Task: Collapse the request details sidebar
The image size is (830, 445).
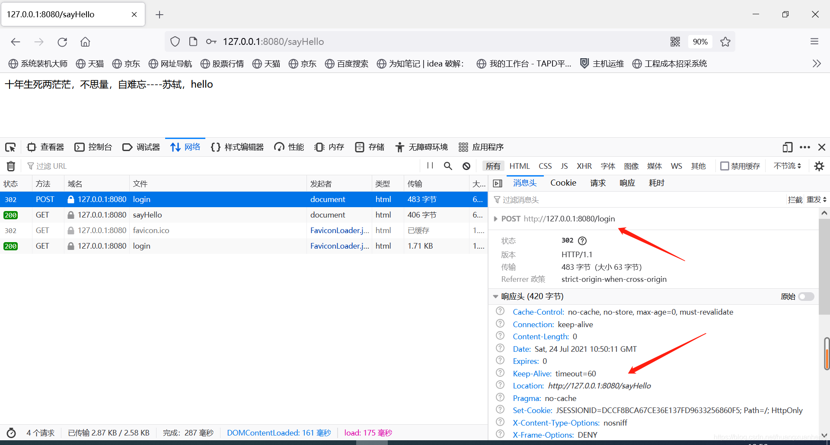Action: coord(498,183)
